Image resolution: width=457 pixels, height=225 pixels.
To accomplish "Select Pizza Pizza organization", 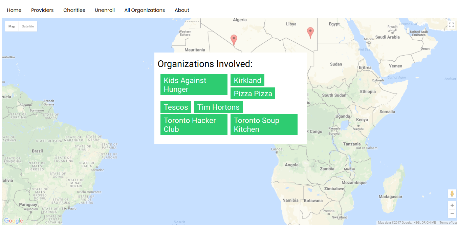I will coord(253,94).
